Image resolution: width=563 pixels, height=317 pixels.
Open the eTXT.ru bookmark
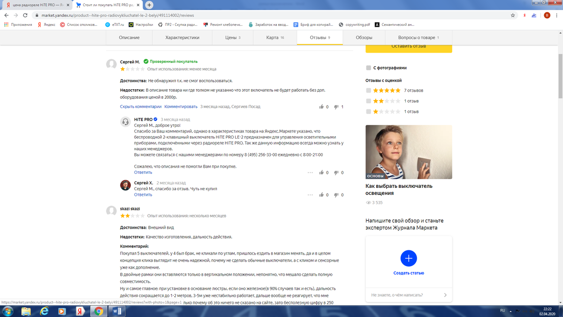point(114,24)
